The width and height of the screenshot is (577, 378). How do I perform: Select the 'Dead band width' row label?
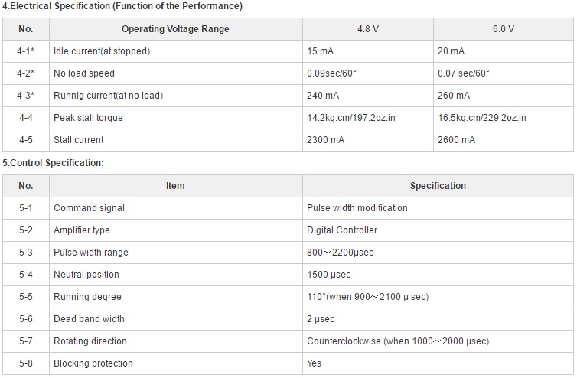89,319
